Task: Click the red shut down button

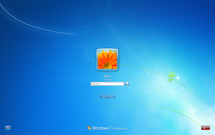Action: 204,128
